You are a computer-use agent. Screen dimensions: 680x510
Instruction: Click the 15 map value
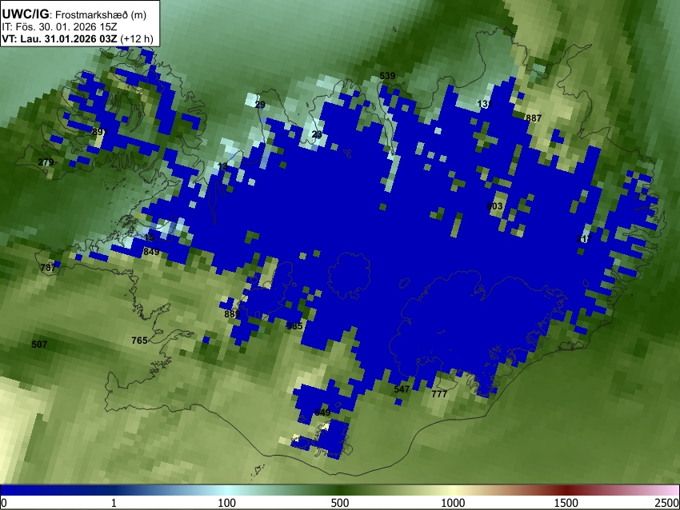(x=149, y=237)
